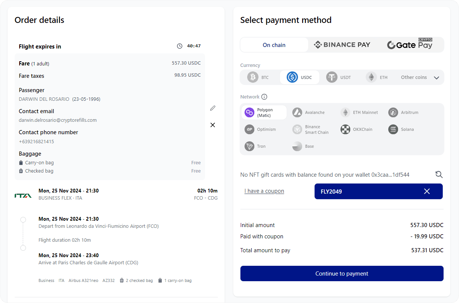Image resolution: width=459 pixels, height=303 pixels.
Task: Remove the FLY2049 coupon code
Action: [427, 191]
